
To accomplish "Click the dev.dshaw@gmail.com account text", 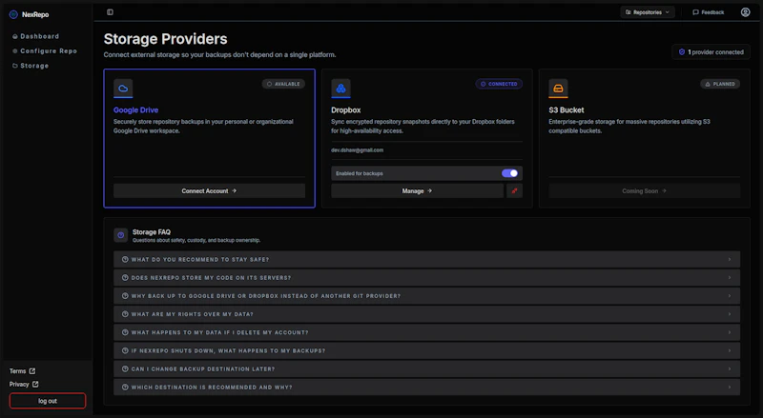I will (x=357, y=150).
